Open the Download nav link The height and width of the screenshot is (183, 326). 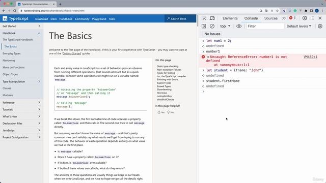(x=41, y=19)
